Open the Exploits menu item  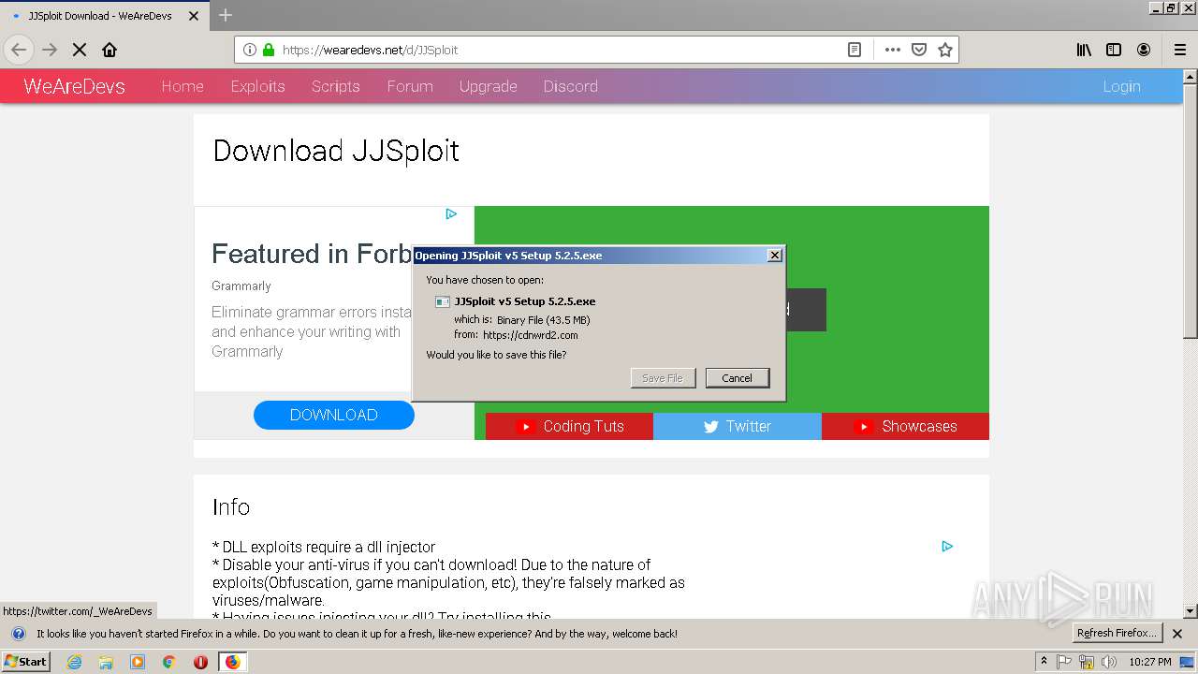pyautogui.click(x=257, y=86)
